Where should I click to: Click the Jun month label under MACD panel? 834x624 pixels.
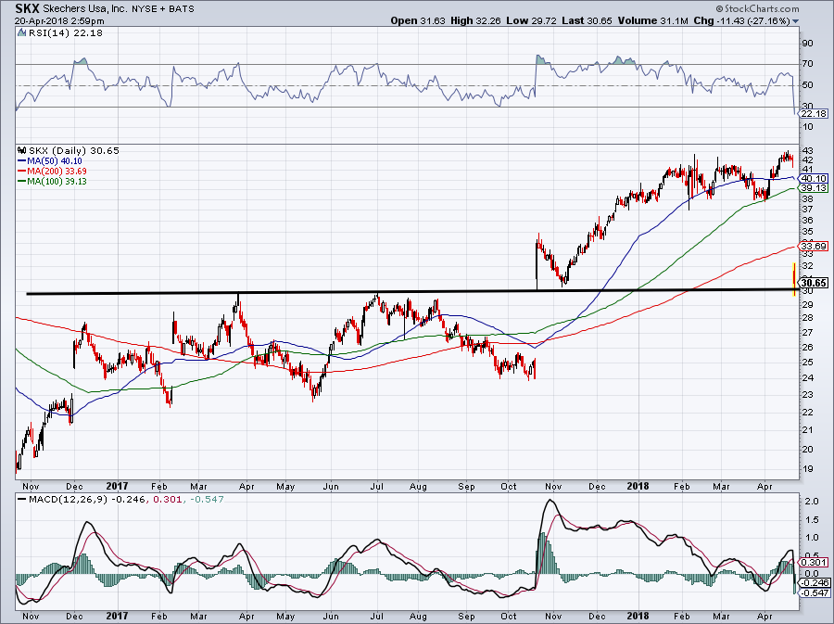[x=331, y=617]
